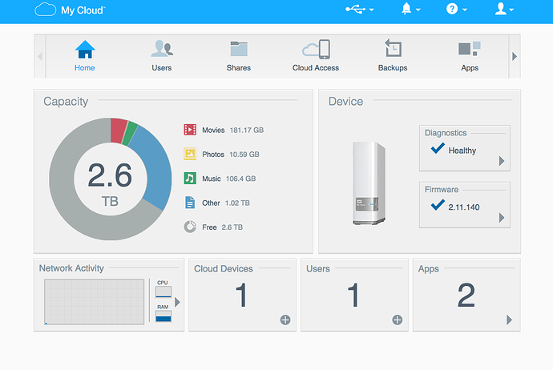This screenshot has width=553, height=370.
Task: Click the bell alerts icon
Action: 406,9
